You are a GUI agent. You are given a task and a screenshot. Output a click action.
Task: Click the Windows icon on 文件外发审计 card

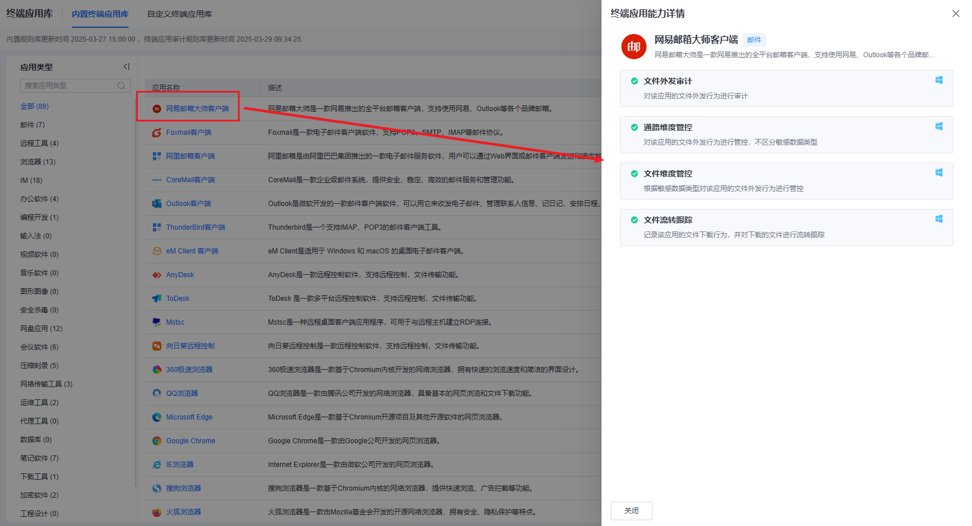pyautogui.click(x=938, y=80)
